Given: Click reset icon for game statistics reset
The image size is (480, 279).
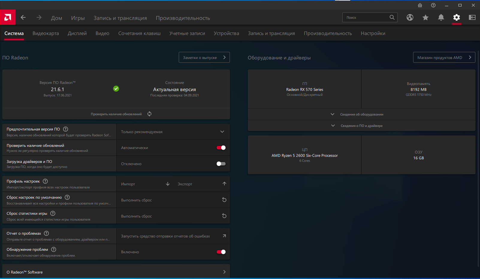Looking at the screenshot, I should pyautogui.click(x=224, y=216).
